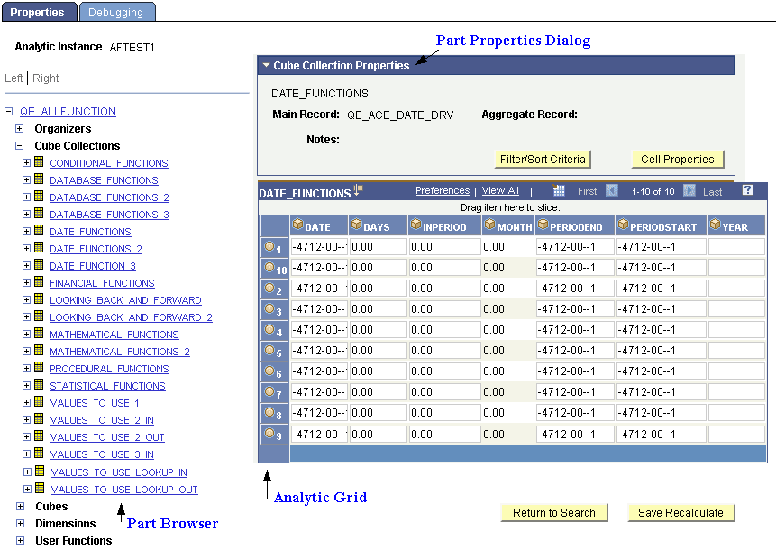Collapse the Cube Collection Properties section

click(266, 64)
